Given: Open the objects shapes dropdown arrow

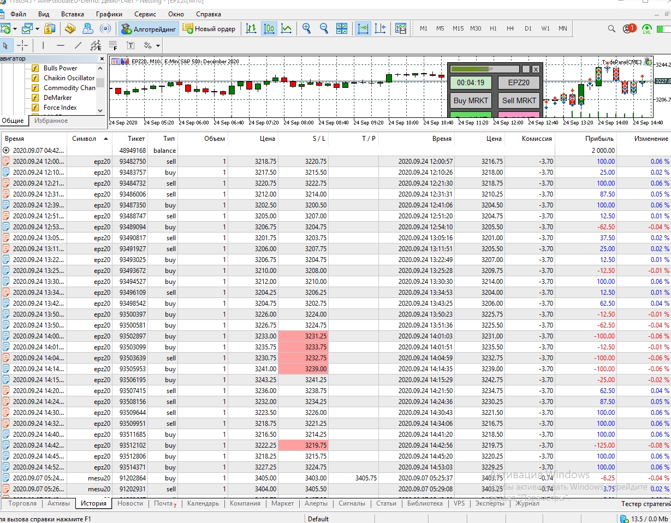Looking at the screenshot, I should (x=158, y=46).
